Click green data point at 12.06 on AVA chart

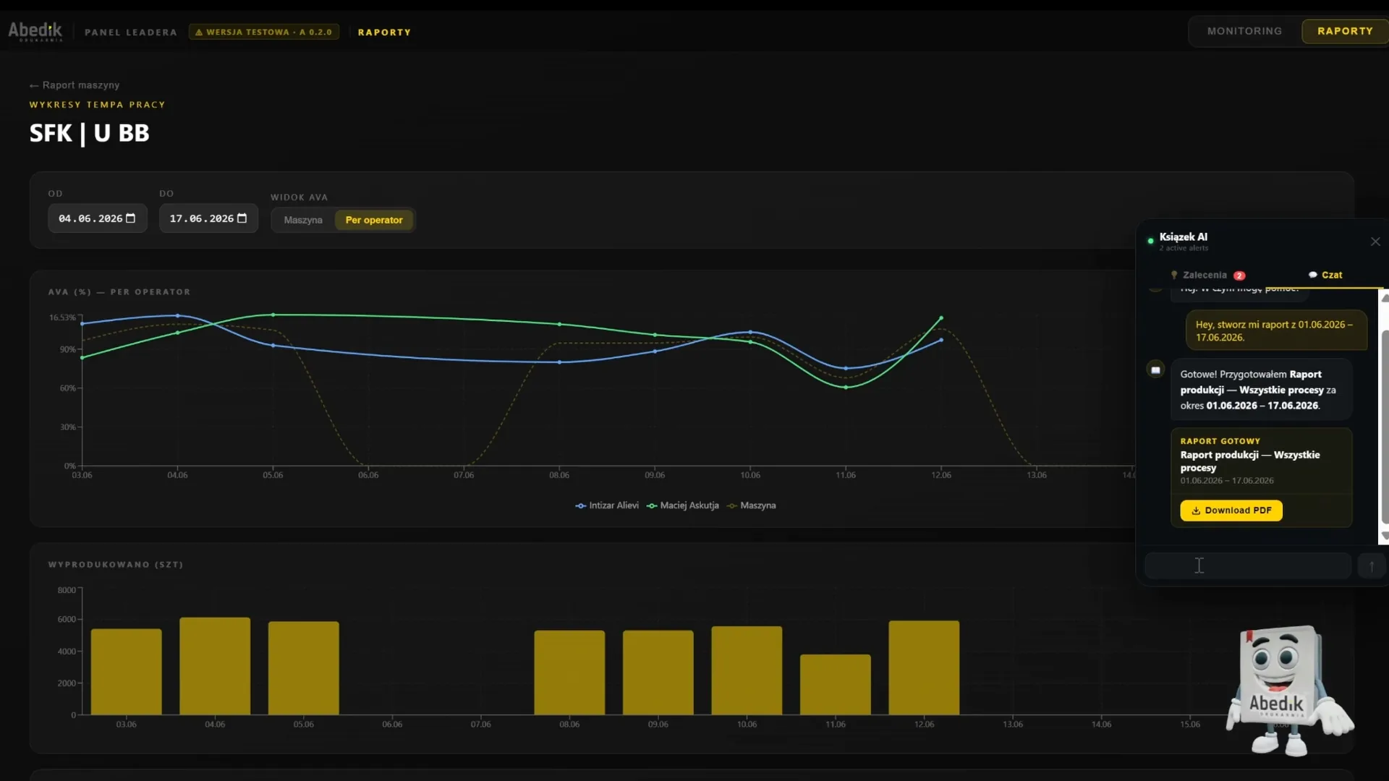click(941, 317)
